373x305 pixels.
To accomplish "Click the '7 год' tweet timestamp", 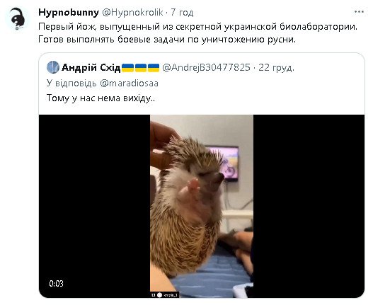I will click(182, 12).
